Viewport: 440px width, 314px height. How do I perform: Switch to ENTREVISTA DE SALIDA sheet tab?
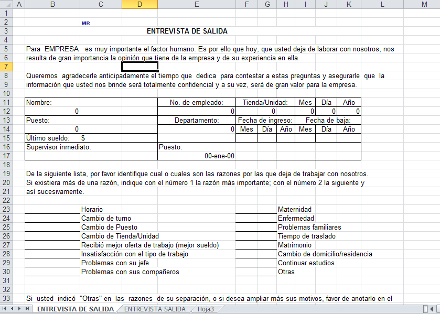point(75,309)
